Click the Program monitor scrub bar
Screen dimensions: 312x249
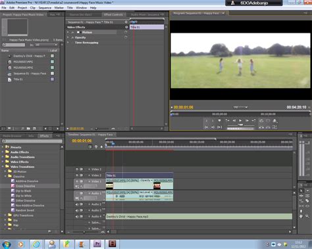240,114
